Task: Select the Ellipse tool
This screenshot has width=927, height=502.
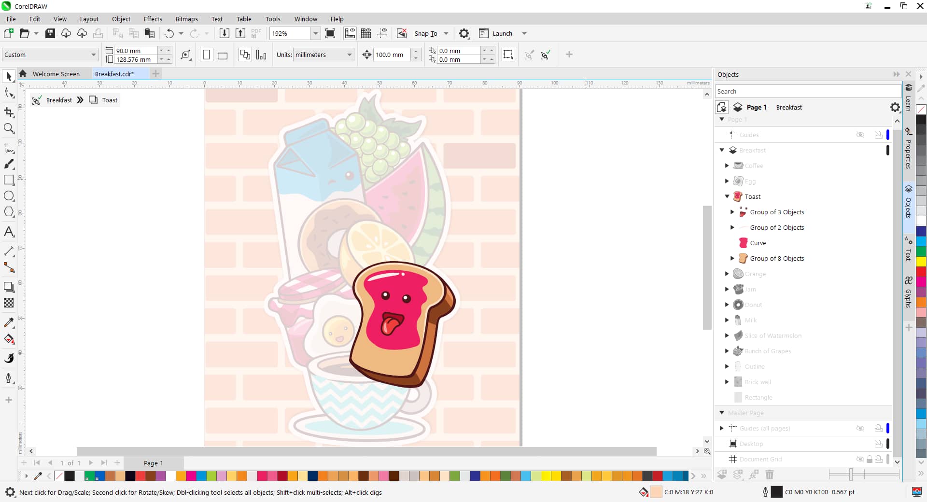Action: coord(9,196)
